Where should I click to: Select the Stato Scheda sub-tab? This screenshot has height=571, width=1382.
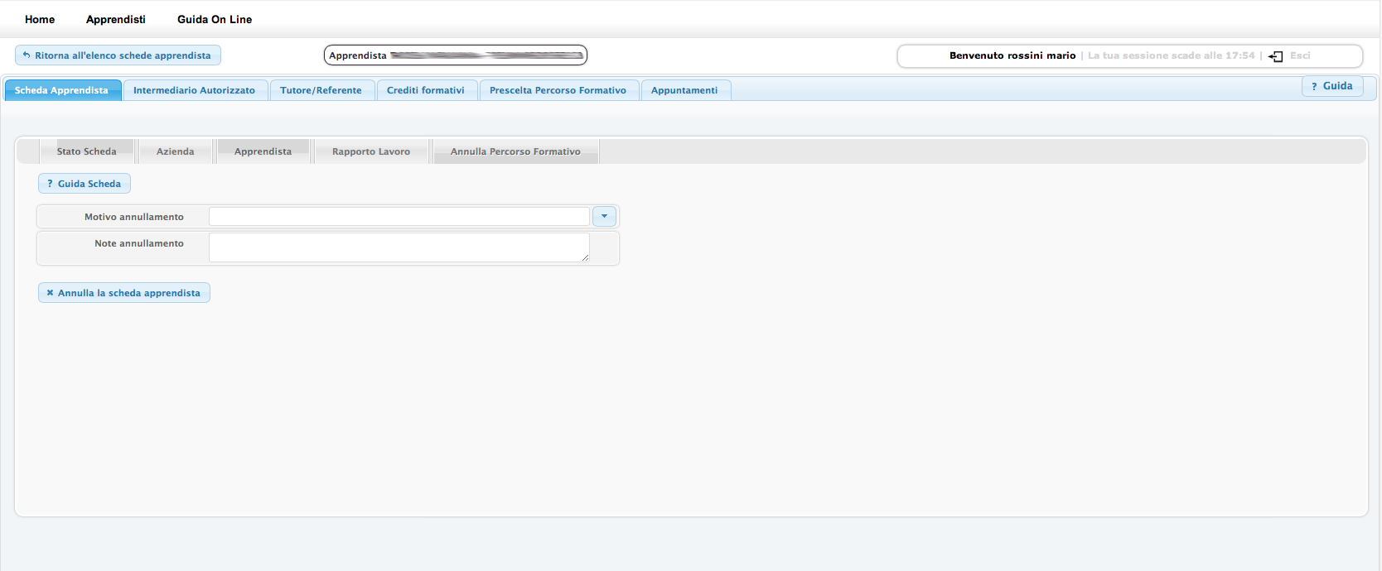[x=86, y=151]
